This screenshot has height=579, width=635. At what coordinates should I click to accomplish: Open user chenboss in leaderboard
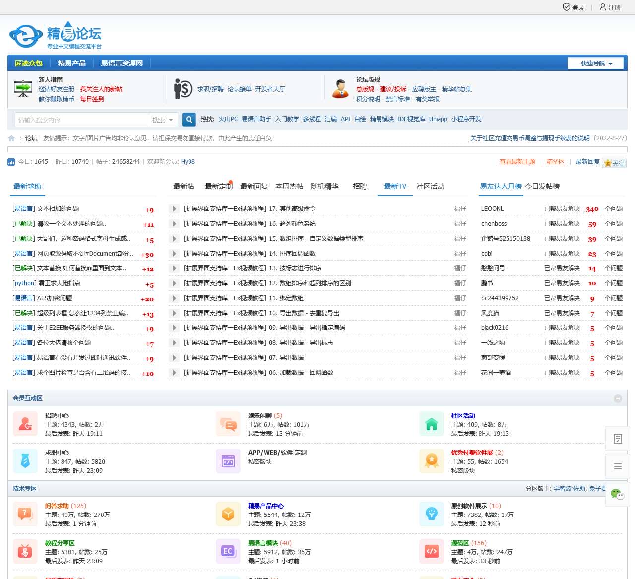pos(494,224)
